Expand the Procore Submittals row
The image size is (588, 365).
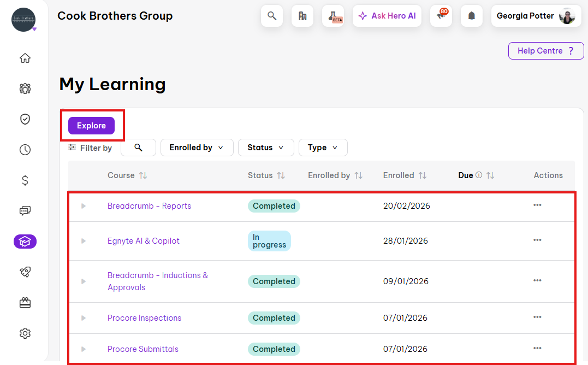[84, 349]
